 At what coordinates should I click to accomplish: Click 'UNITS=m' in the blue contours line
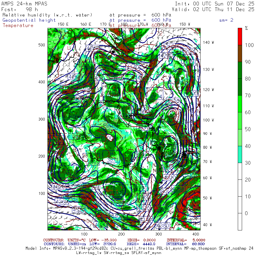[x=77, y=244]
